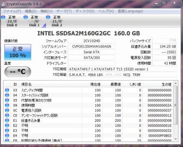183x147 pixels.
Task: Open the テーマ(T) menu
Action: coord(64,11)
